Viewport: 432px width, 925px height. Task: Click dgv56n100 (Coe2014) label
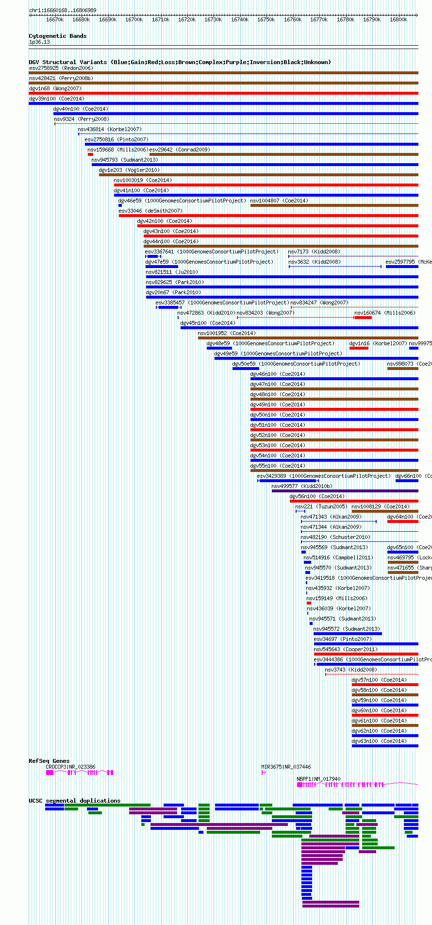click(x=317, y=496)
